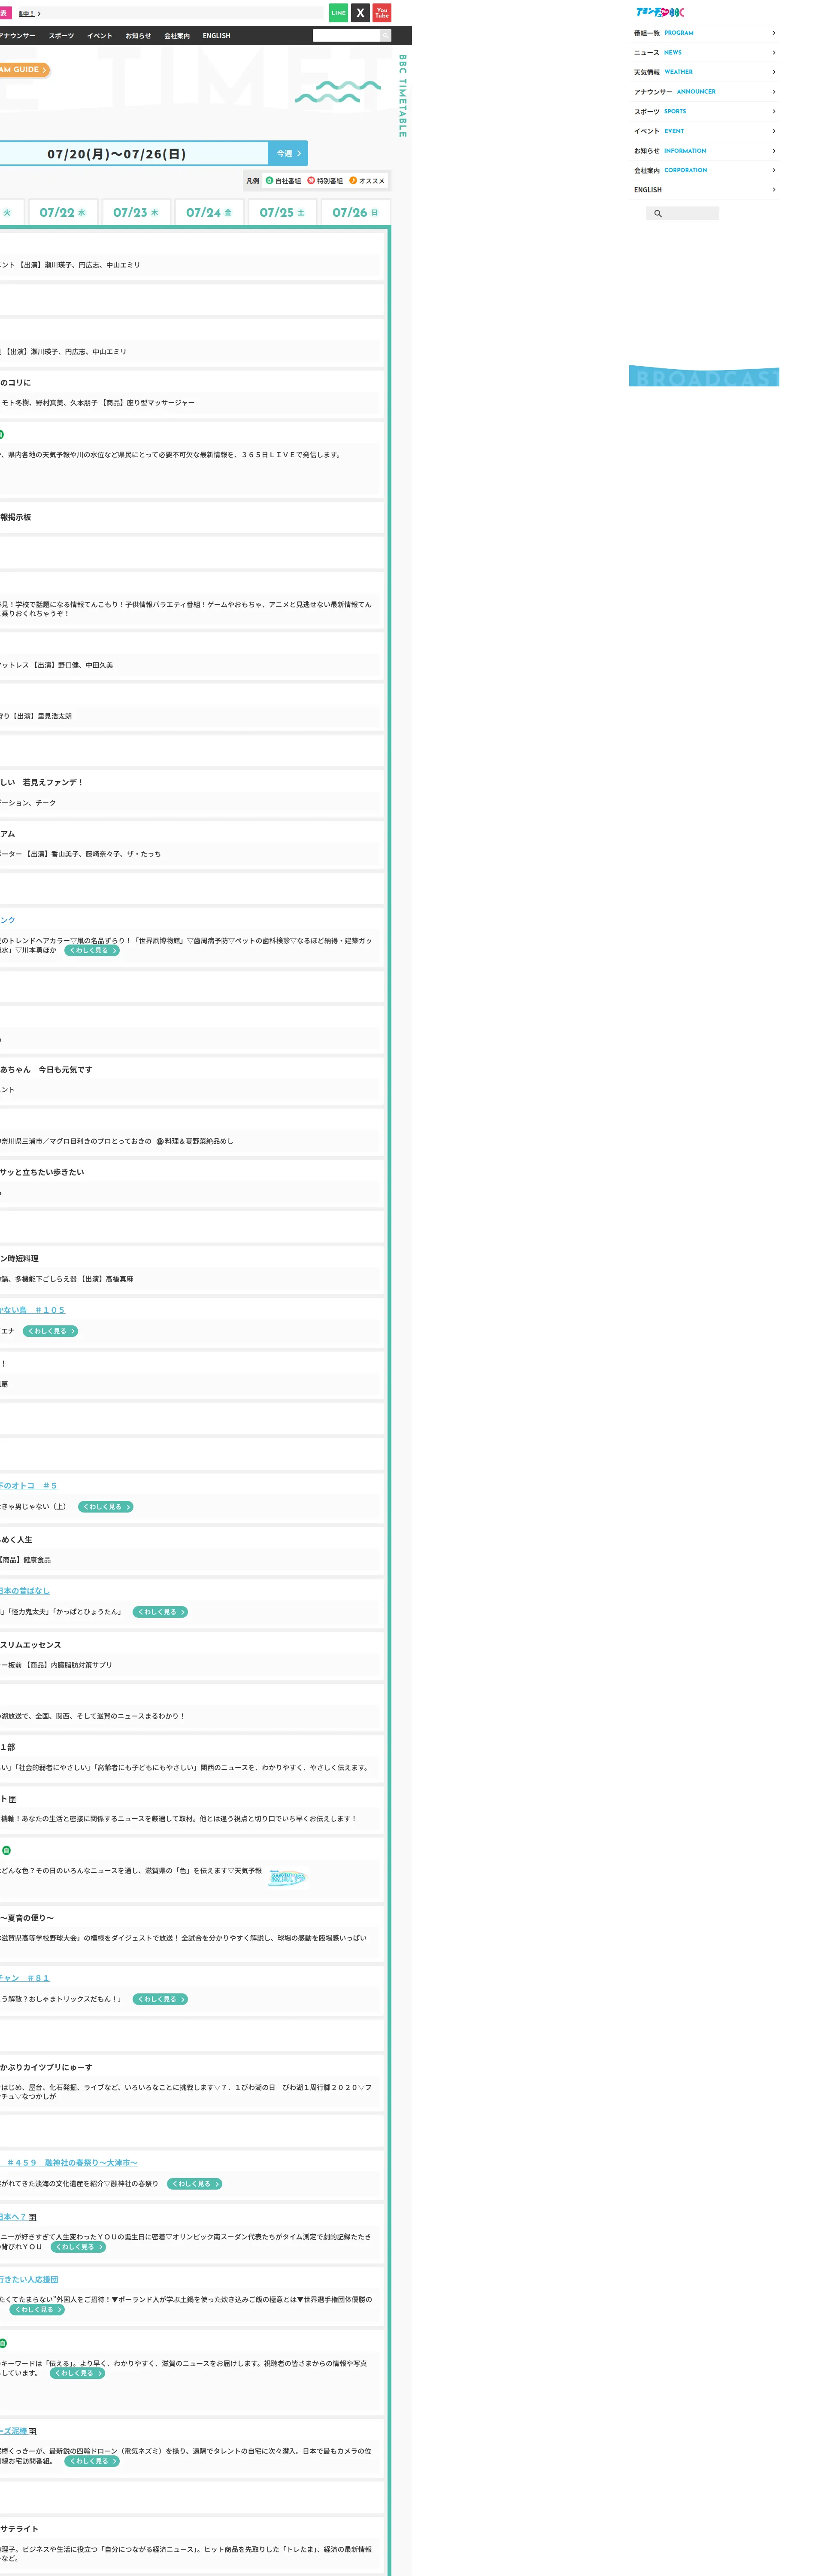Select the 07/24 Friday tab
The width and height of the screenshot is (824, 2576).
pos(209,212)
